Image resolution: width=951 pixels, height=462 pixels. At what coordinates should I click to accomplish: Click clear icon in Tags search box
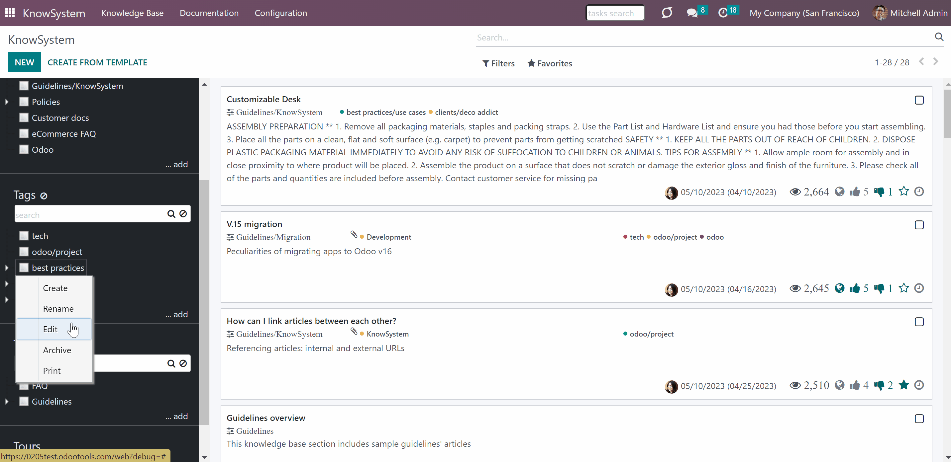[x=183, y=214]
